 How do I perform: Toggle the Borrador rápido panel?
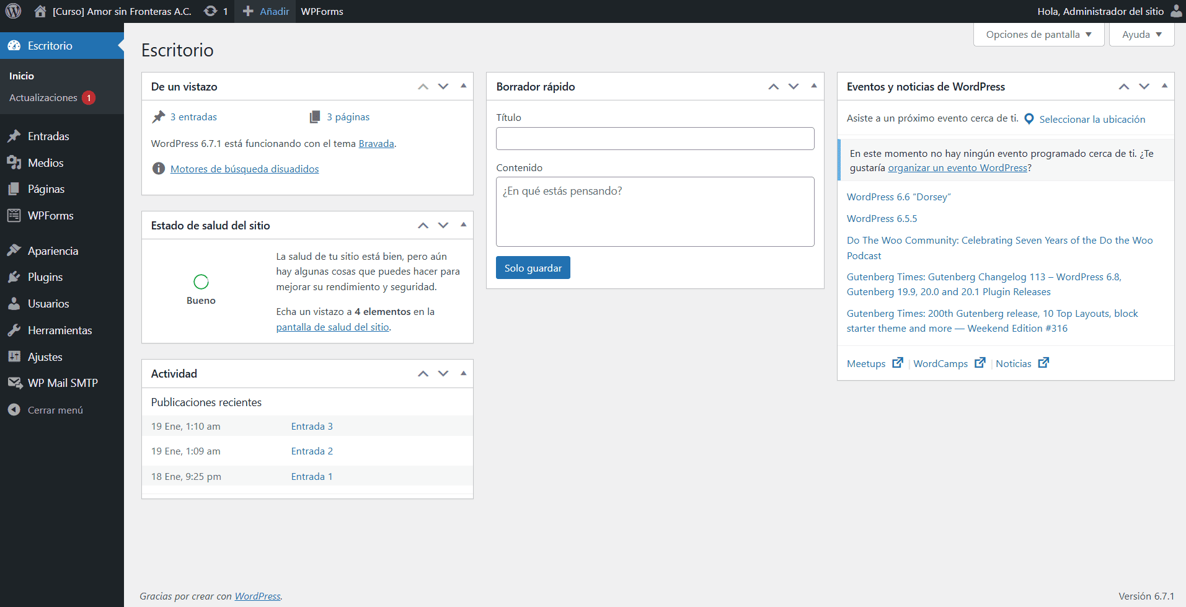[814, 86]
